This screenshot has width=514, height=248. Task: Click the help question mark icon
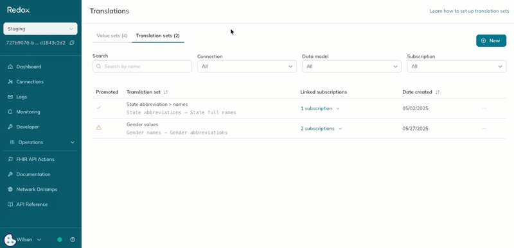click(73, 240)
